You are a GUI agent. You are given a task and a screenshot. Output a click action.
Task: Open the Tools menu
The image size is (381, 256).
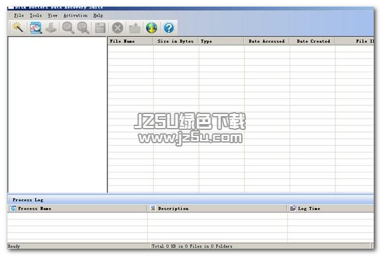click(x=36, y=15)
